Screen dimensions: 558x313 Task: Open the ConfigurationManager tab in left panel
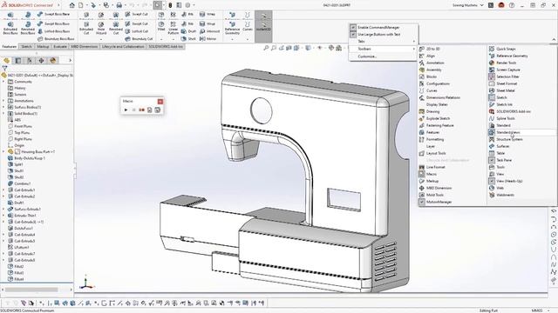(30, 61)
